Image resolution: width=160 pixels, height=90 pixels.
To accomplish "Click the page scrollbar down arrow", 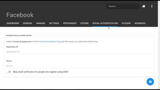I will coord(159,88).
